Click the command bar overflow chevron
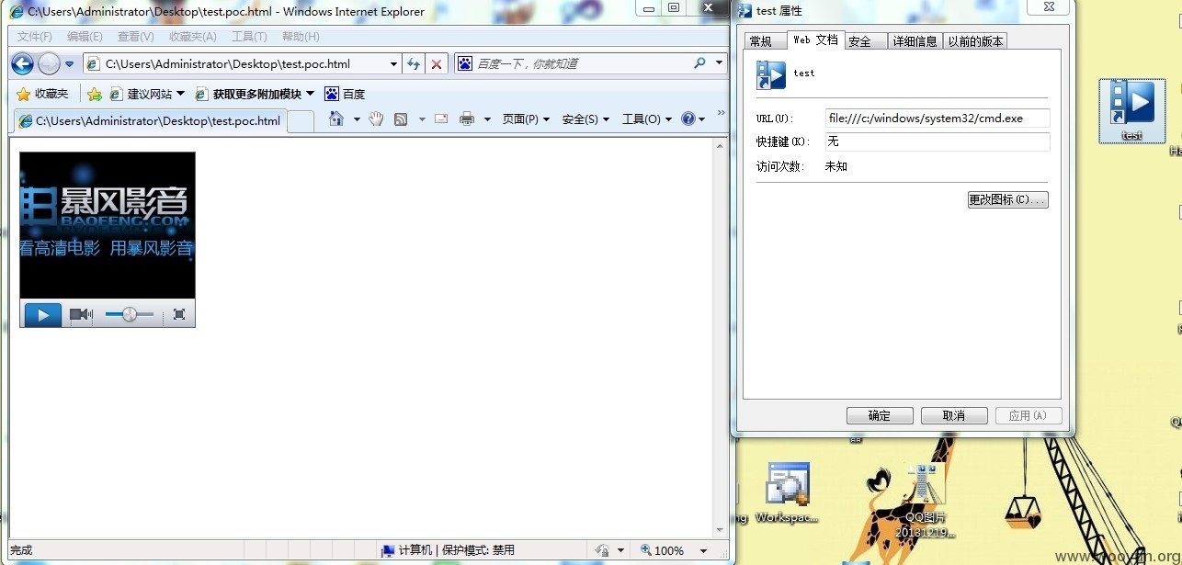Image resolution: width=1182 pixels, height=565 pixels. click(x=722, y=113)
